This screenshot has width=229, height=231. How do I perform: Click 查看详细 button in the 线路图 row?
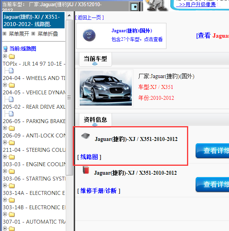pos(212,151)
